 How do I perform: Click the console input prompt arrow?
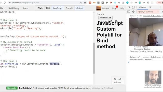point(128,62)
